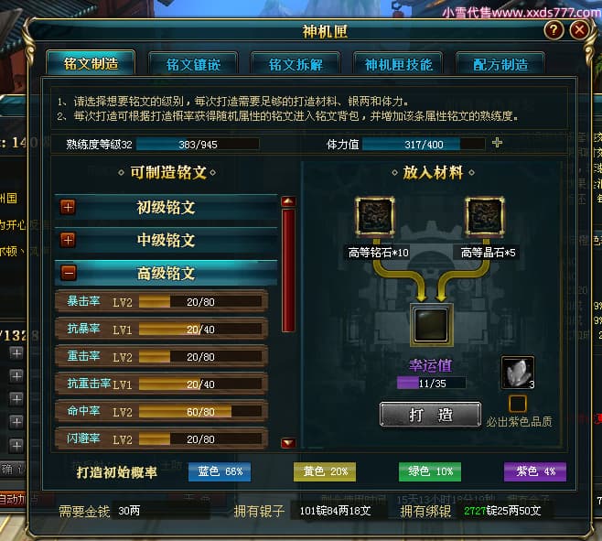Click the plus icon beside 体力值 bar
The width and height of the screenshot is (602, 541).
(497, 143)
